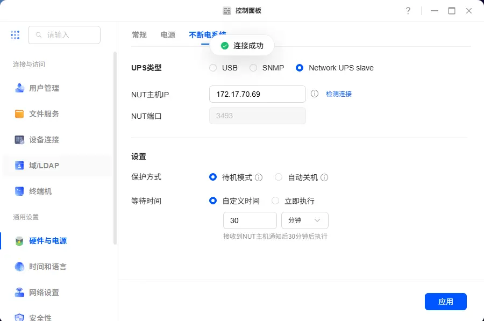The height and width of the screenshot is (321, 484).
Task: Switch to the 常规 tab
Action: click(x=139, y=35)
